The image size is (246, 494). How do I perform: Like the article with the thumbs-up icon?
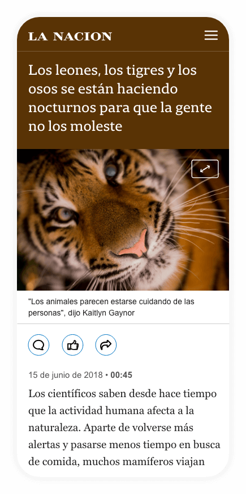coord(72,345)
